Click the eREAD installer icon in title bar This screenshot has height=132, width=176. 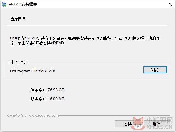[5, 4]
